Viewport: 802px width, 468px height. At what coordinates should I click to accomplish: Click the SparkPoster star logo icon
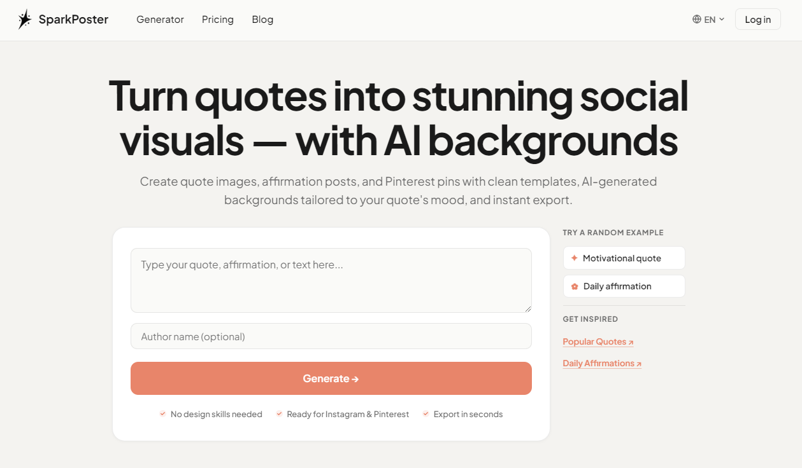tap(25, 19)
